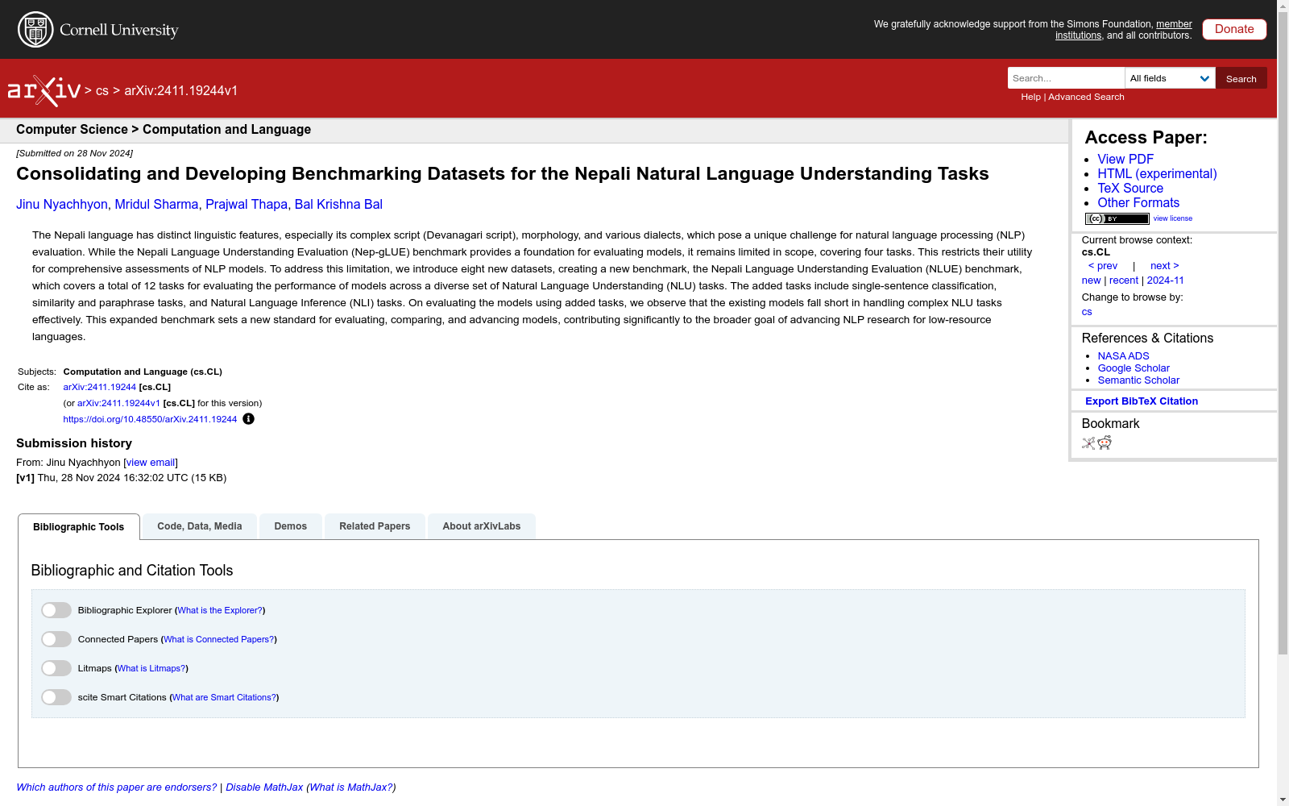The image size is (1289, 806).
Task: Open Advanced Search link
Action: click(x=1086, y=97)
